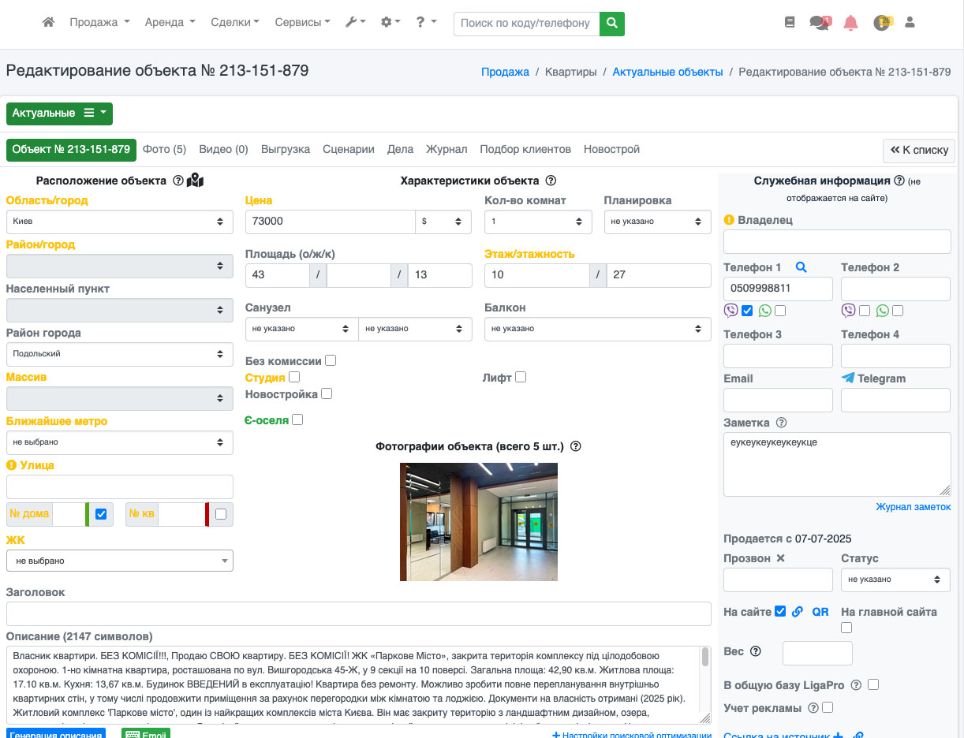Open the map icon near Расположение объекта
The image size is (964, 738).
coord(195,181)
